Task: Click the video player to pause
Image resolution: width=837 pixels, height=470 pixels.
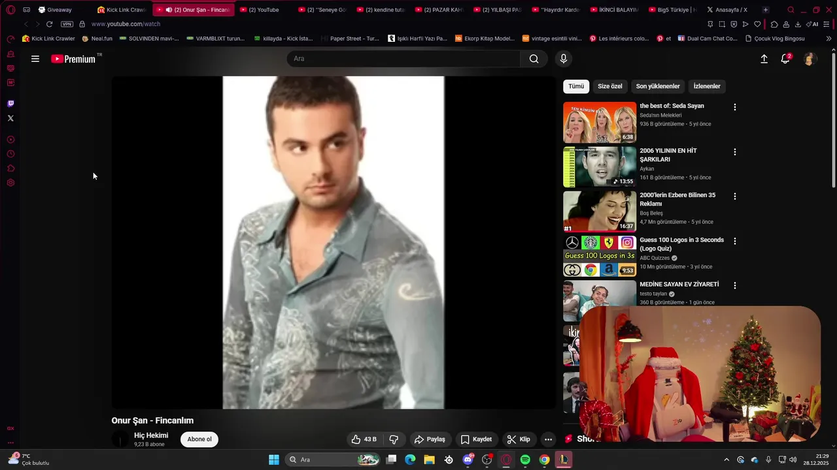Action: (333, 242)
